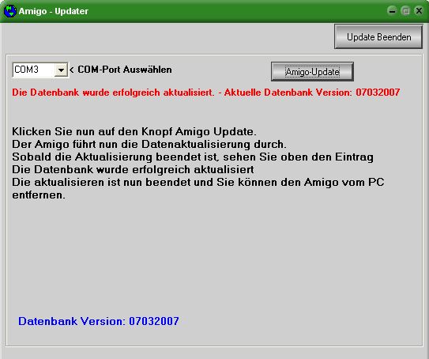Click the red database success message
Viewport: 429px width, 359px height.
pyautogui.click(x=205, y=93)
